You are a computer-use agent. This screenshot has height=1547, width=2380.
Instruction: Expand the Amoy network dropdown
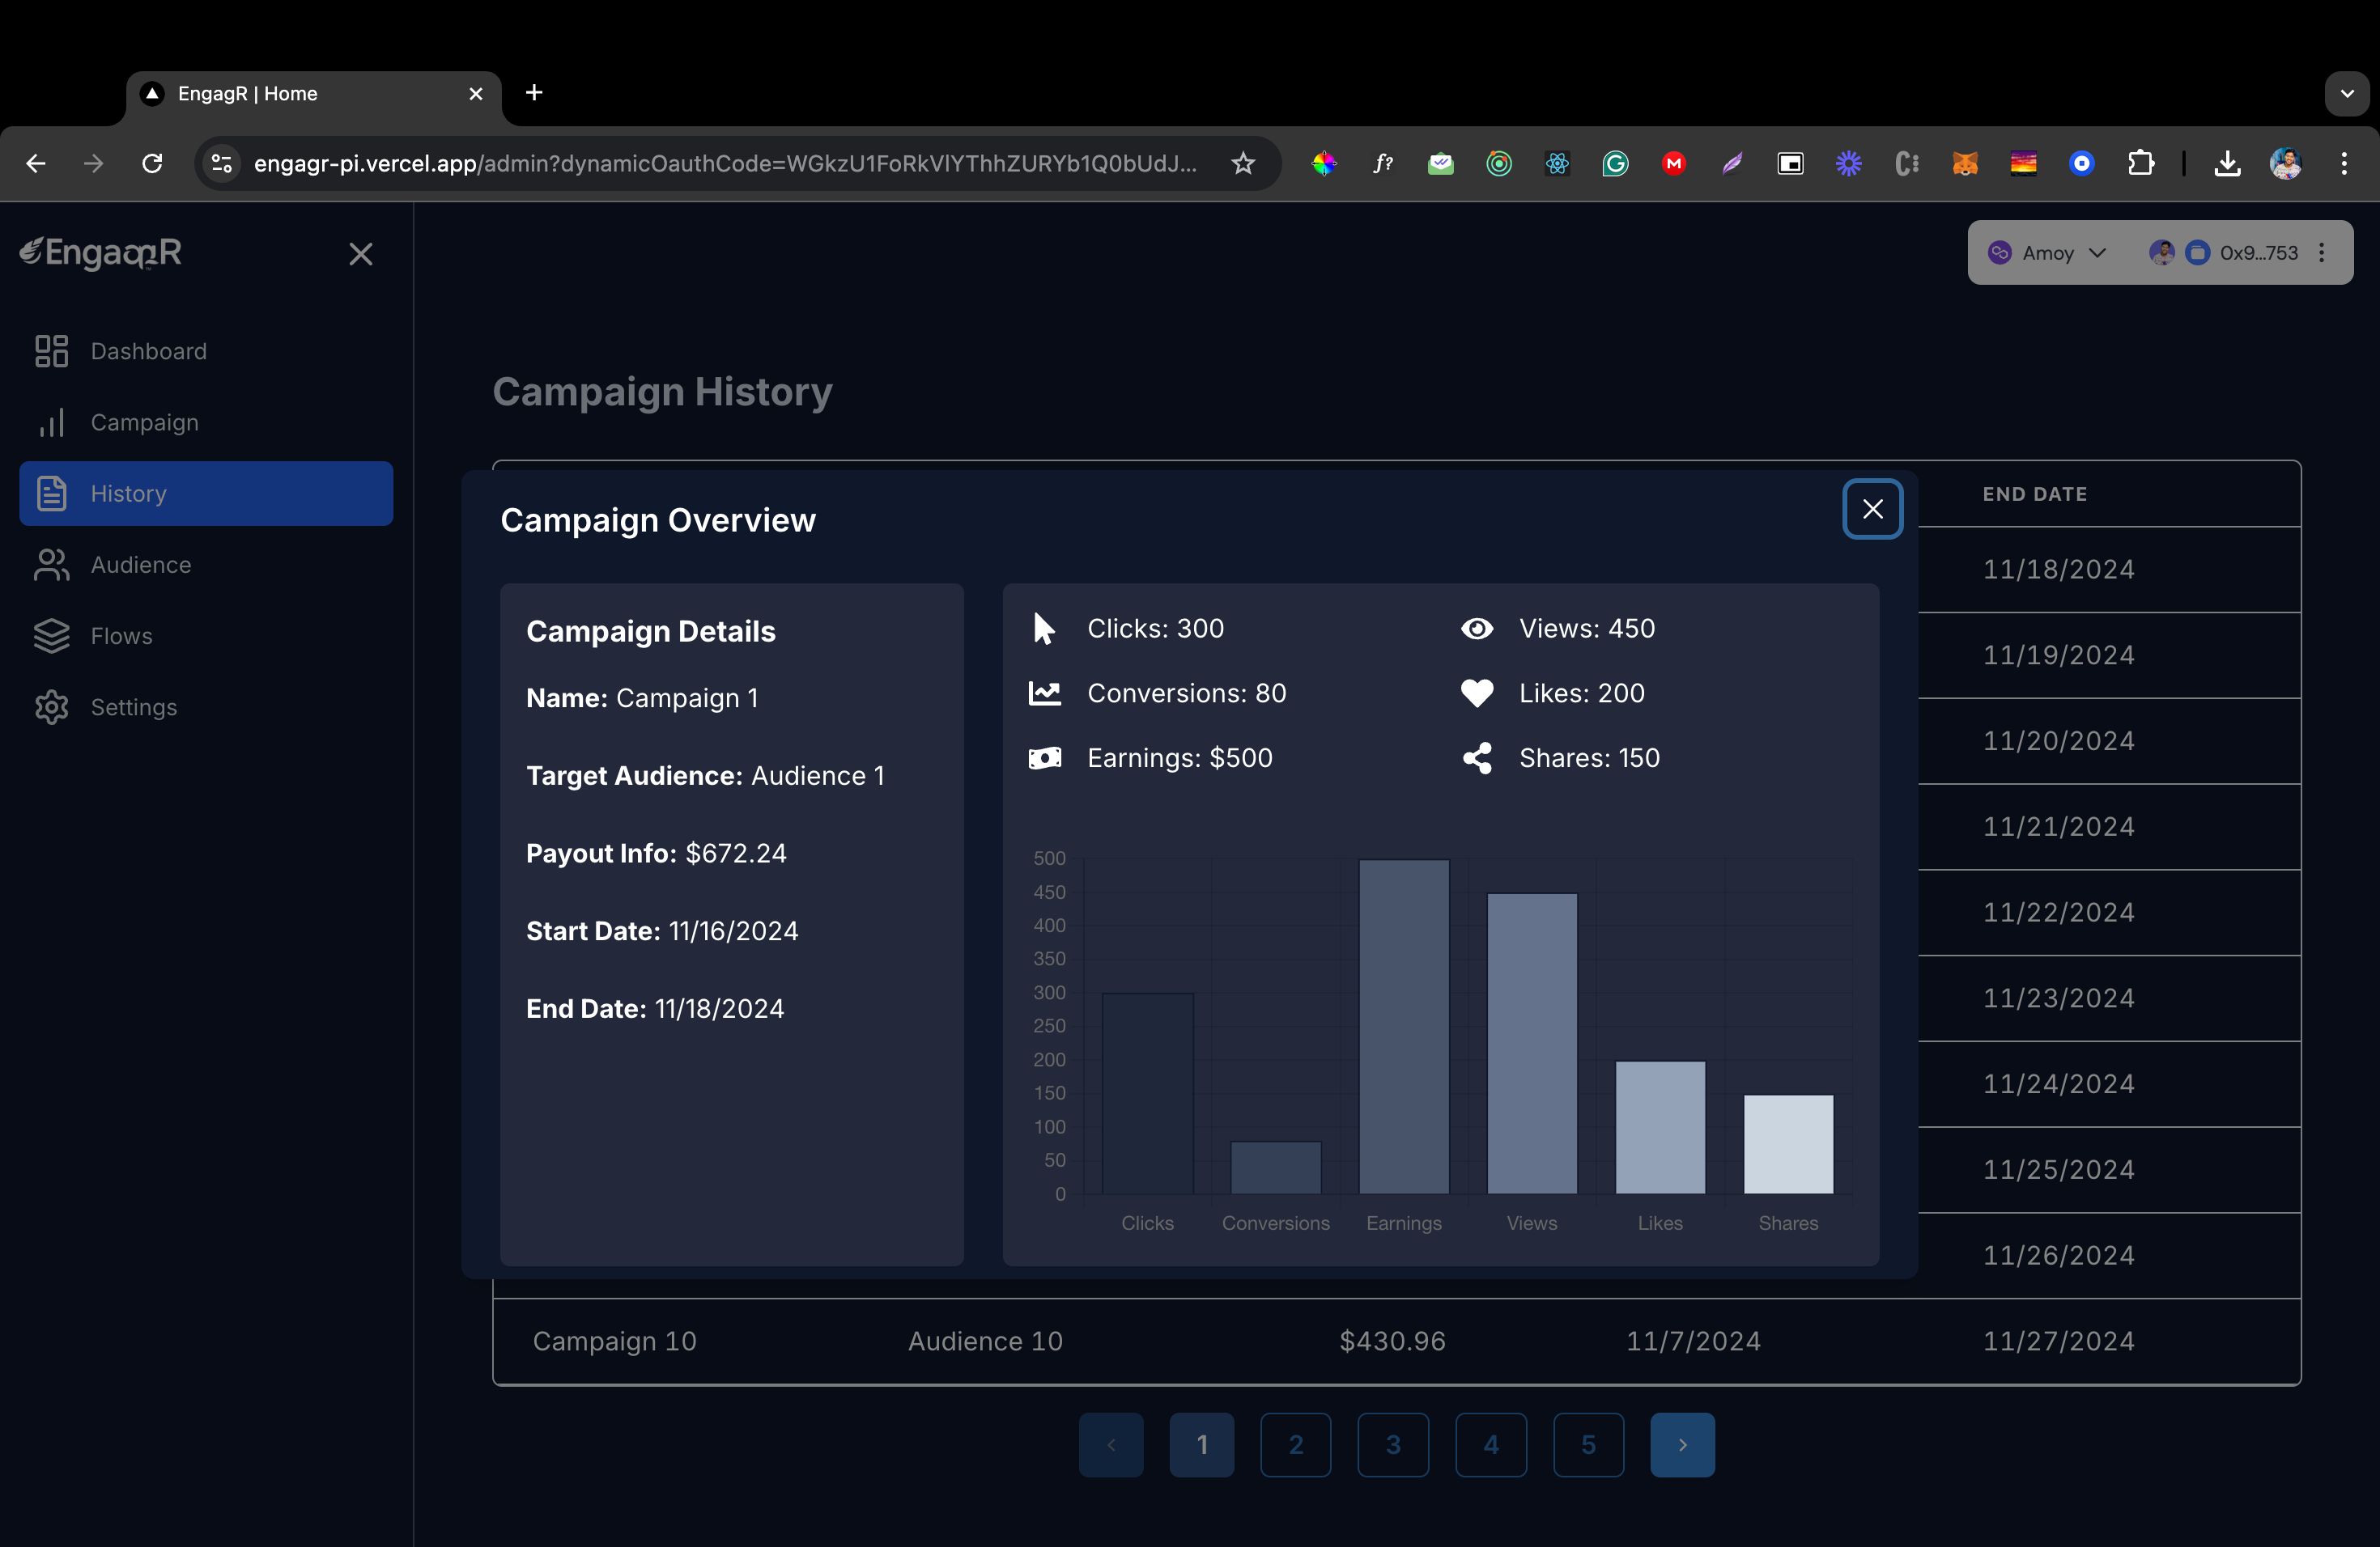pos(2048,252)
